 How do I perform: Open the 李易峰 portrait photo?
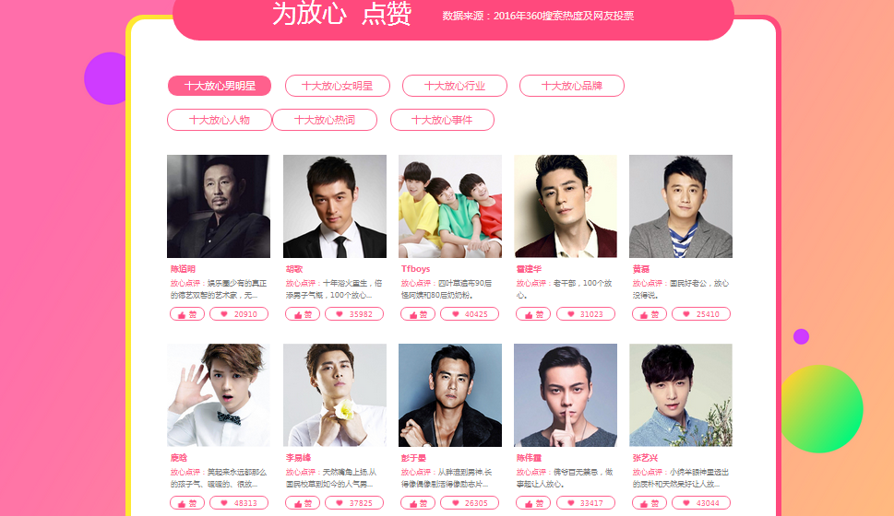point(335,395)
